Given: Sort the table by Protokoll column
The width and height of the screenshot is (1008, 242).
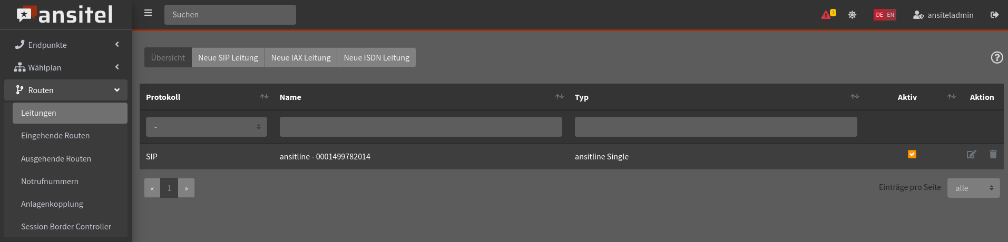Looking at the screenshot, I should point(264,97).
